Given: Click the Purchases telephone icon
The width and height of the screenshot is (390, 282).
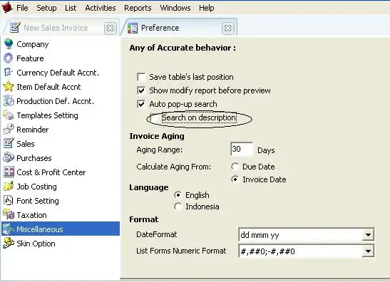Looking at the screenshot, I should (9, 157).
